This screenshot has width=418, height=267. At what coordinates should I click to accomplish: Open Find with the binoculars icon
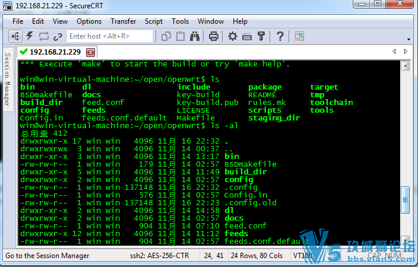195,36
